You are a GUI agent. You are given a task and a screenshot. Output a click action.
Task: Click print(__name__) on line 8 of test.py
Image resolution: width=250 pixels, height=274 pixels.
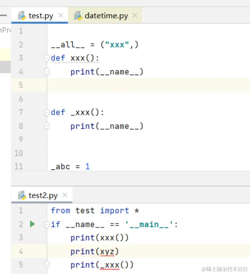tap(107, 126)
